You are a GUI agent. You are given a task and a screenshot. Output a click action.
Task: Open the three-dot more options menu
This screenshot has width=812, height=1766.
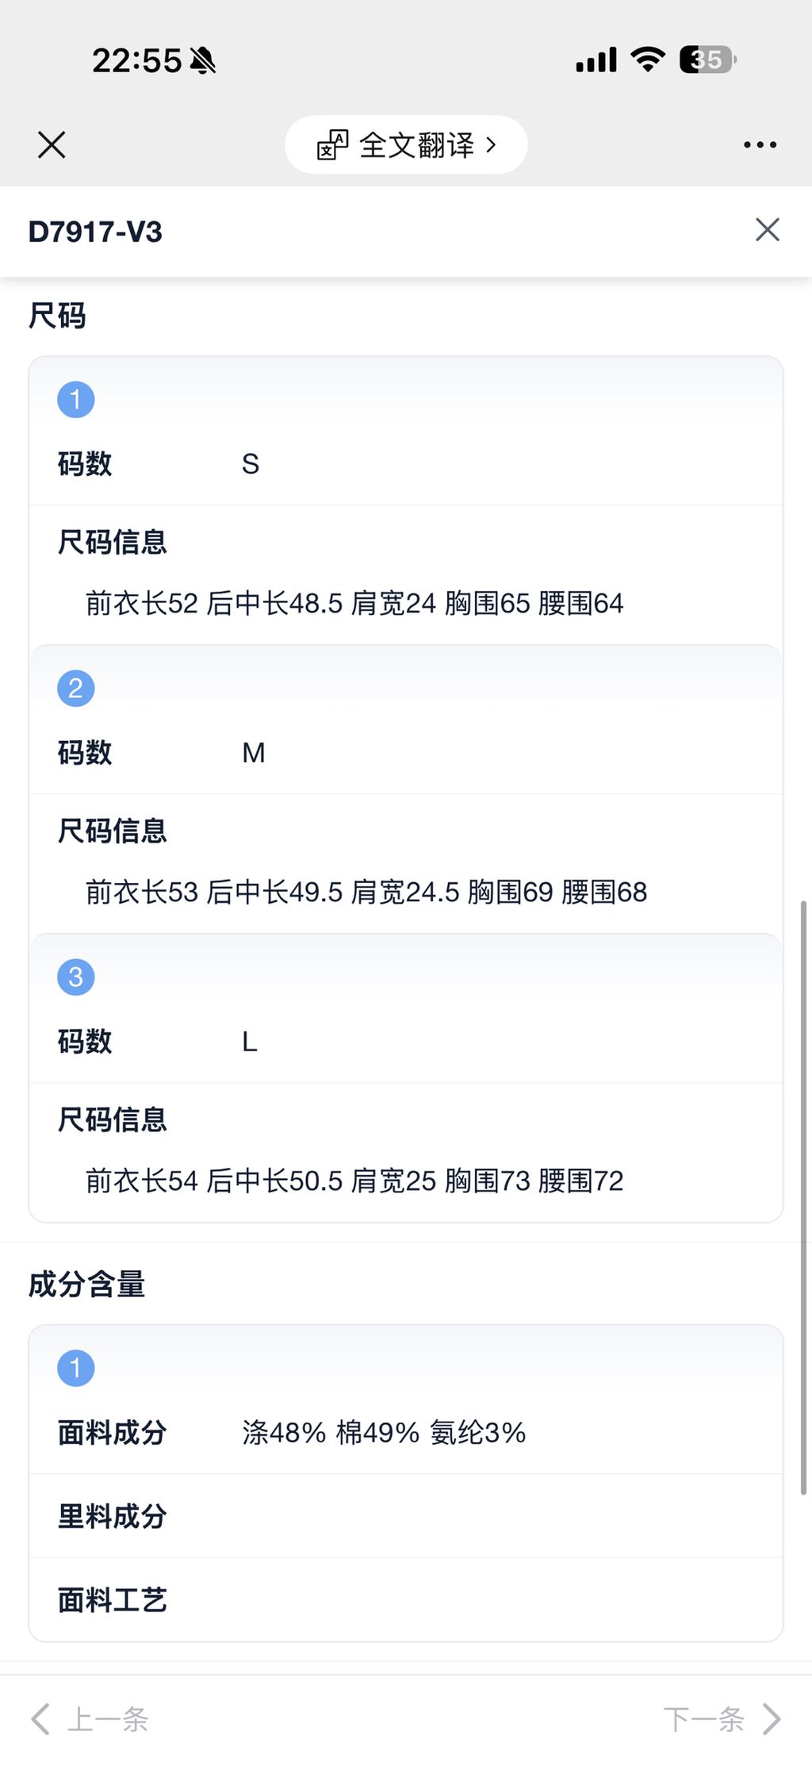[x=760, y=145]
